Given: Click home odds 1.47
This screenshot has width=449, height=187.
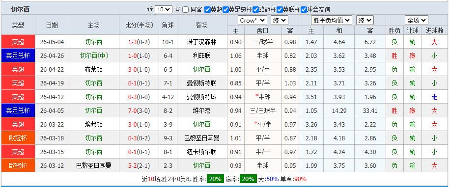Looking at the screenshot, I should [x=311, y=42].
